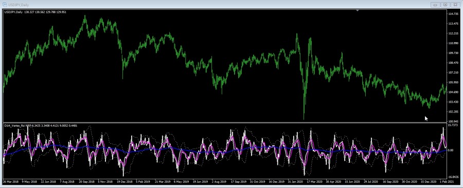Click the 22 Jun 2018 date label
Image resolution: width=463 pixels, height=188 pixels.
coord(48,182)
